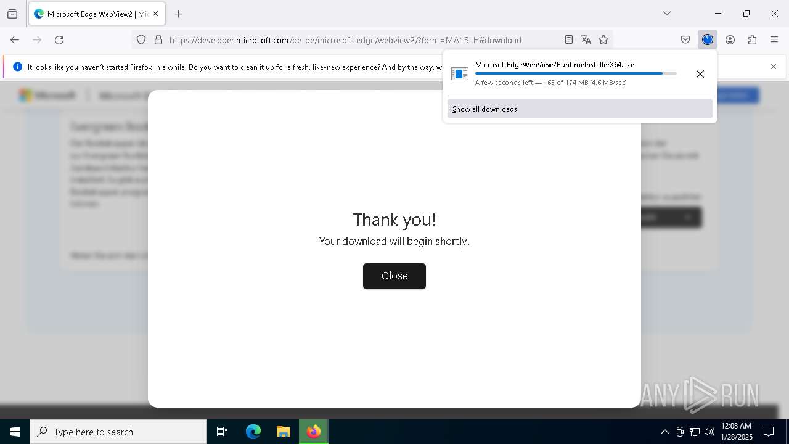Toggle reader view icon
Image resolution: width=789 pixels, height=444 pixels.
[x=569, y=39]
